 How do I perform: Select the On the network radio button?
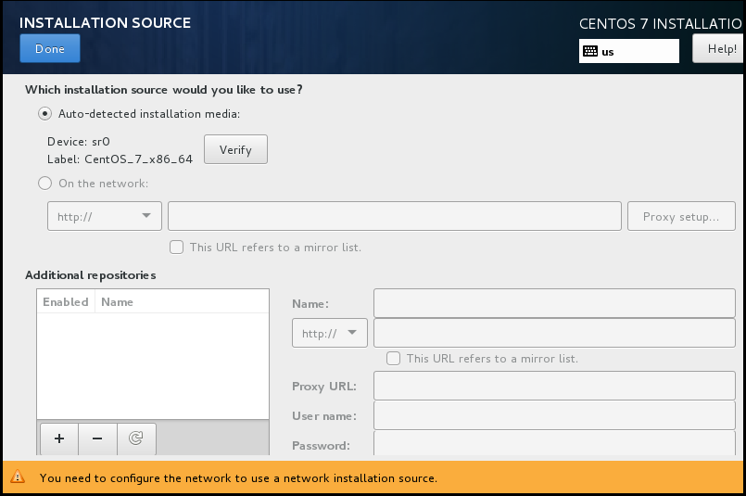click(44, 183)
